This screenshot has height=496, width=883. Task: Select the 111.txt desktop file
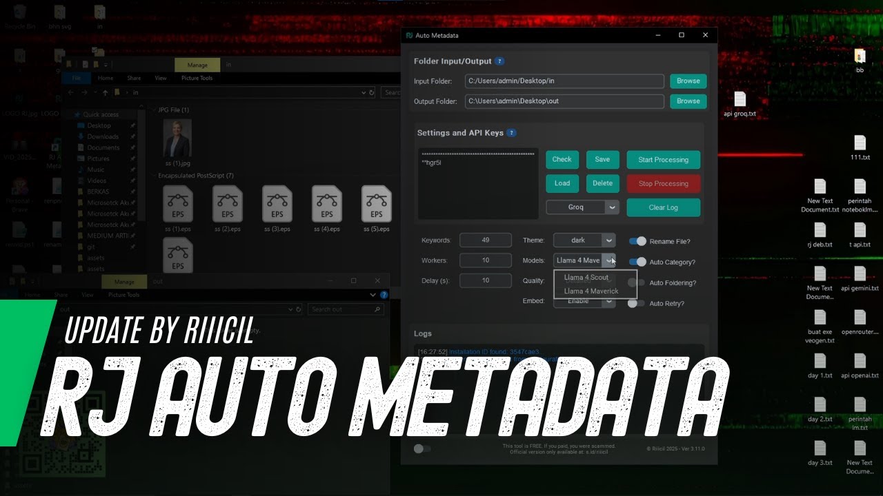pyautogui.click(x=860, y=148)
